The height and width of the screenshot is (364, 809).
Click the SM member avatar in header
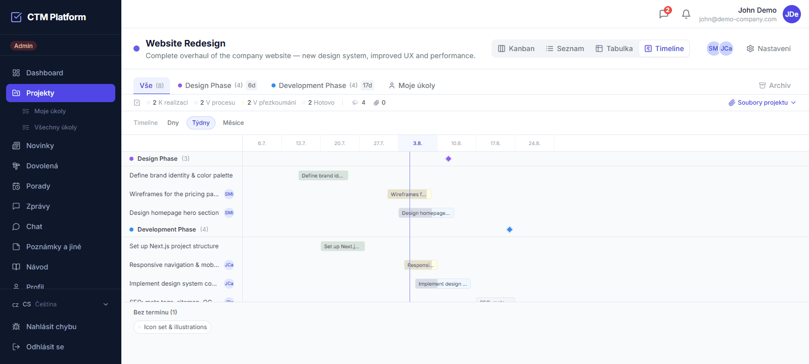point(713,49)
